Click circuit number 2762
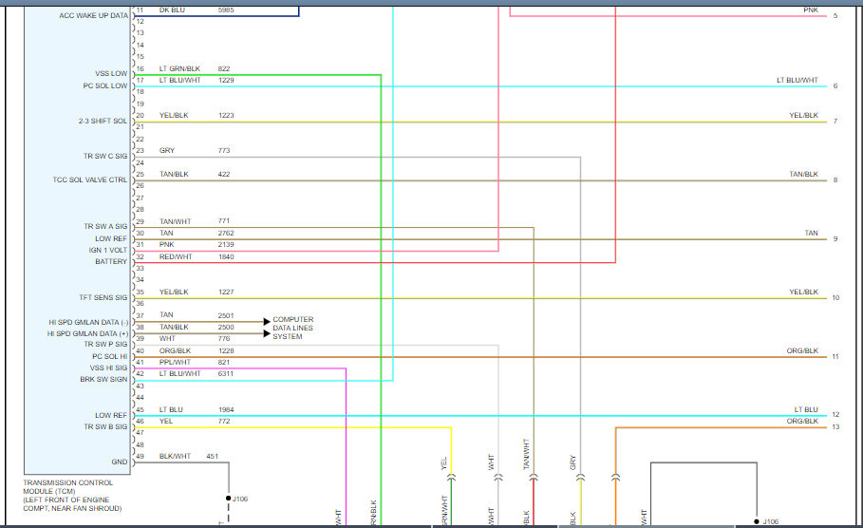 click(x=226, y=233)
